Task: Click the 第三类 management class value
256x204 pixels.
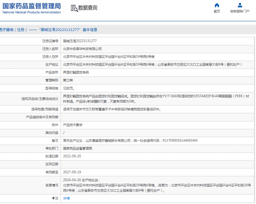Action: (x=68, y=80)
